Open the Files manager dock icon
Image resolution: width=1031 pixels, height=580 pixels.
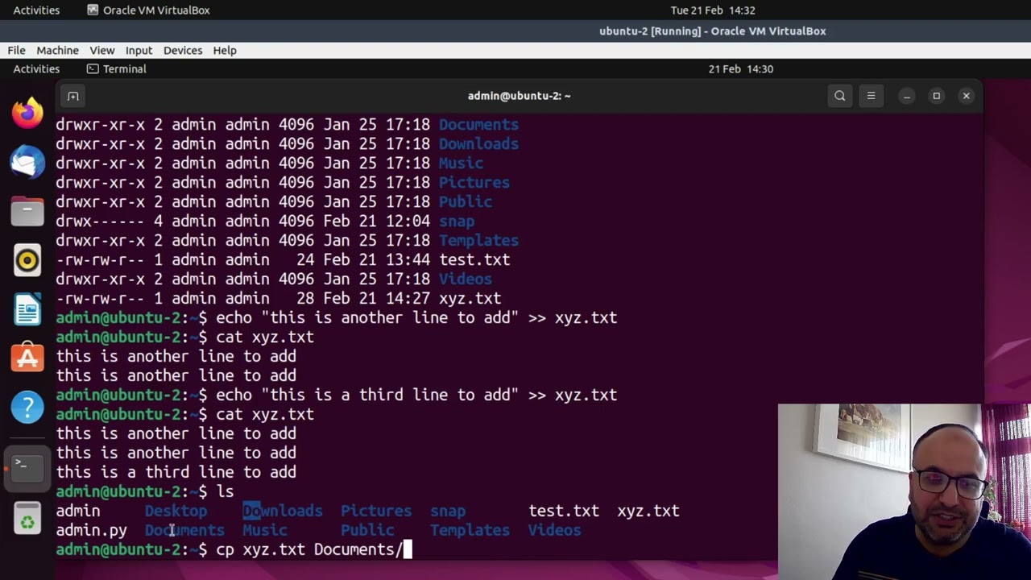tap(27, 212)
